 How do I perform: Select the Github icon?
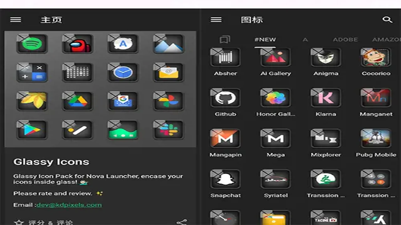(x=225, y=98)
